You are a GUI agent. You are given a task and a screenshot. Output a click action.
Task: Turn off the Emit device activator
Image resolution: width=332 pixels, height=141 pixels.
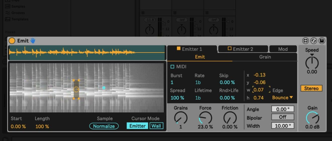point(12,41)
